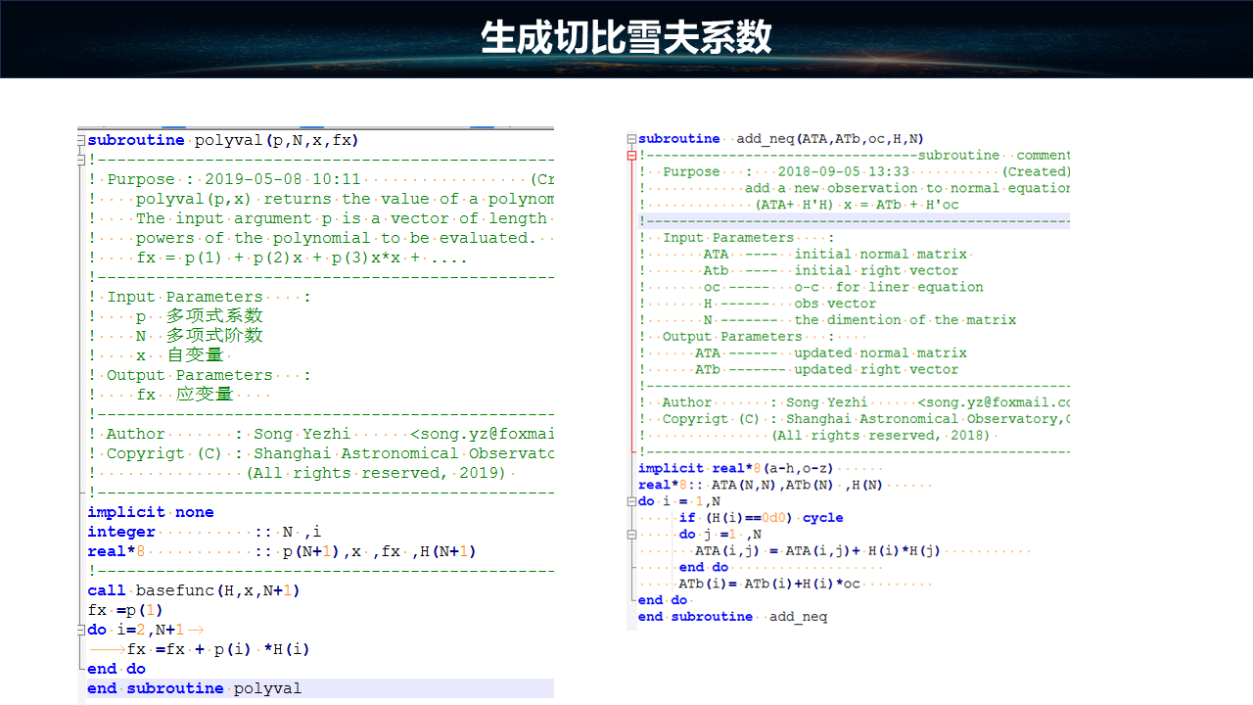Screen dimensions: 1253x705
Task: Click the highlighted dashed line in add_neq comments
Action: coord(852,221)
